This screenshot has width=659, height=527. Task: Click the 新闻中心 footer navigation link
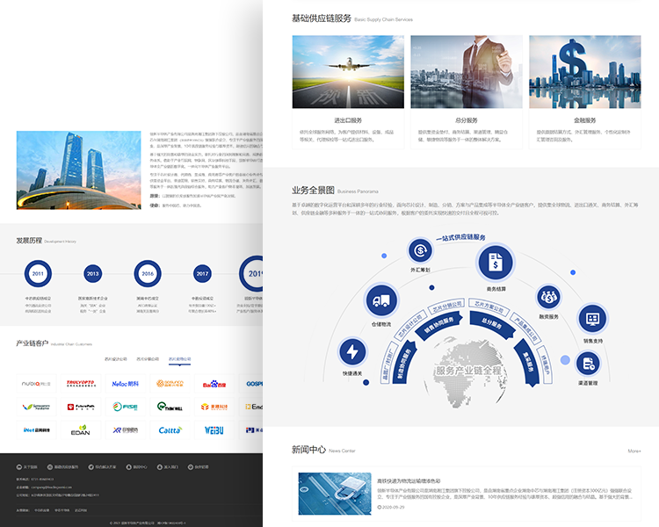pos(136,467)
